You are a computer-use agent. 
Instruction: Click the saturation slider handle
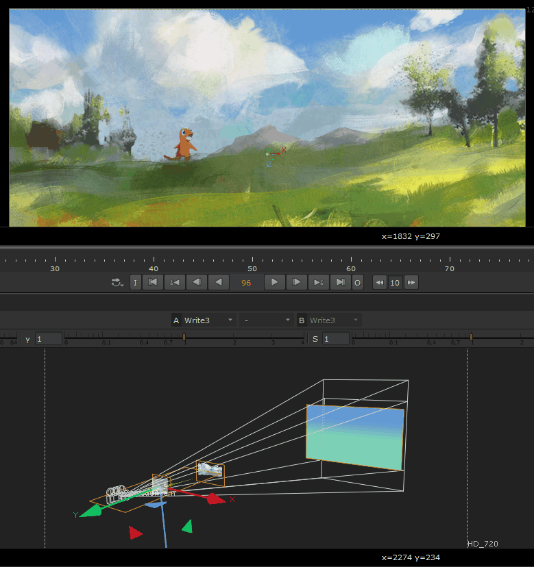[471, 337]
